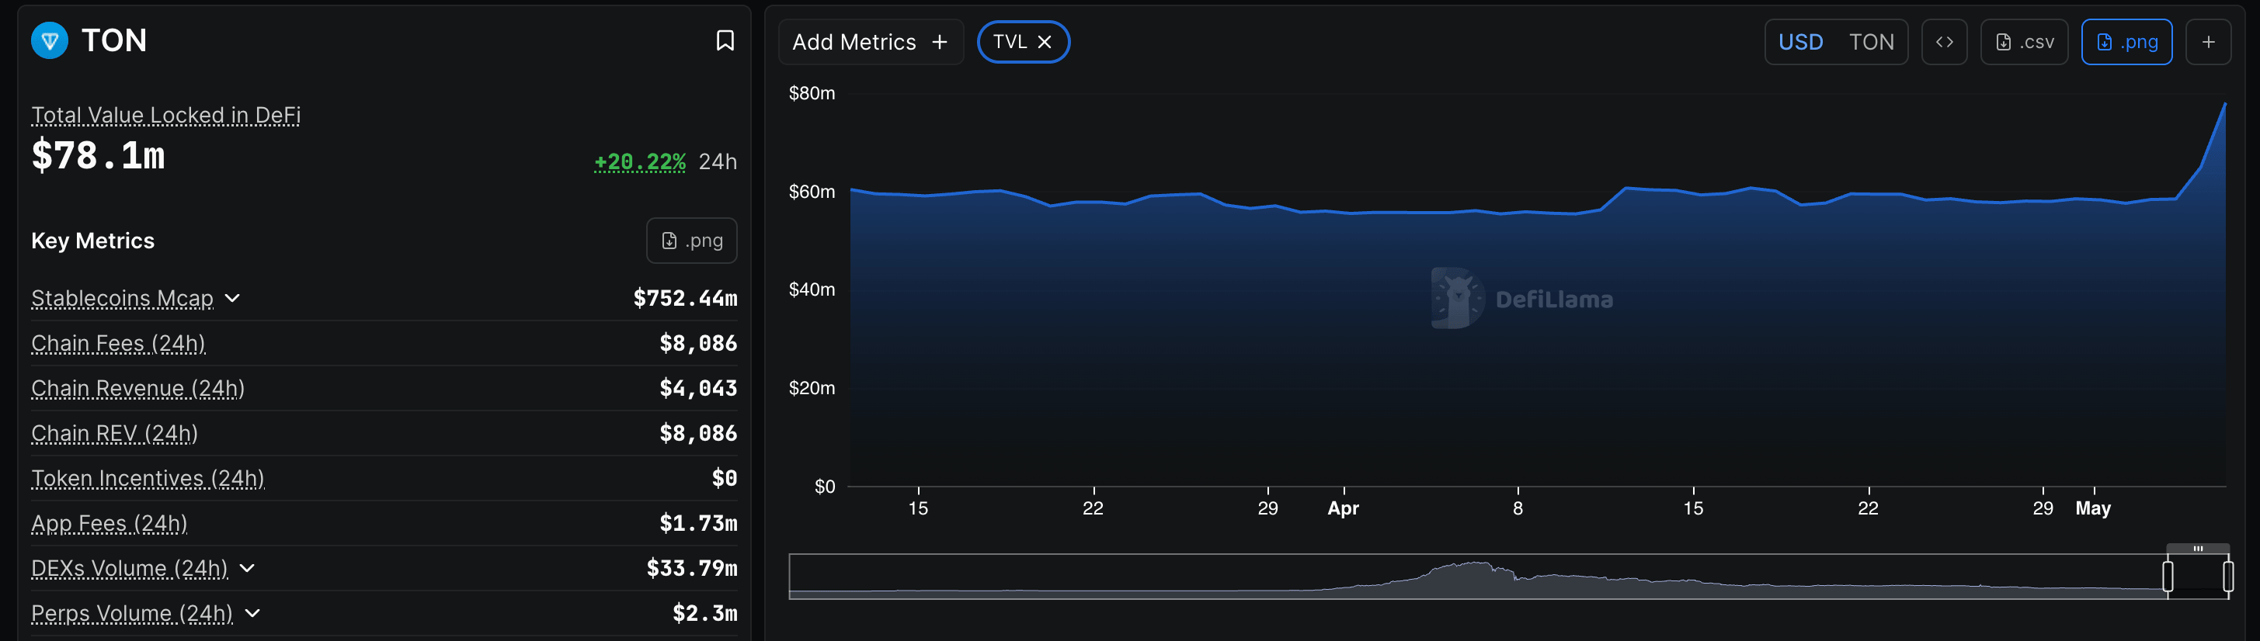The height and width of the screenshot is (641, 2260).
Task: Click the May label on the chart axis
Action: click(x=2093, y=508)
